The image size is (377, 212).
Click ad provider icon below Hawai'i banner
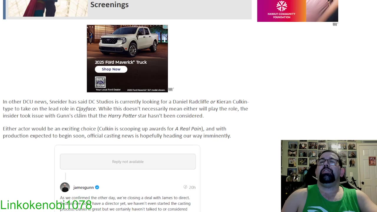tap(335, 24)
